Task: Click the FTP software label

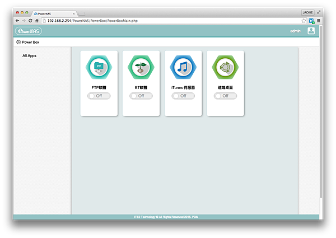Action: (99, 87)
